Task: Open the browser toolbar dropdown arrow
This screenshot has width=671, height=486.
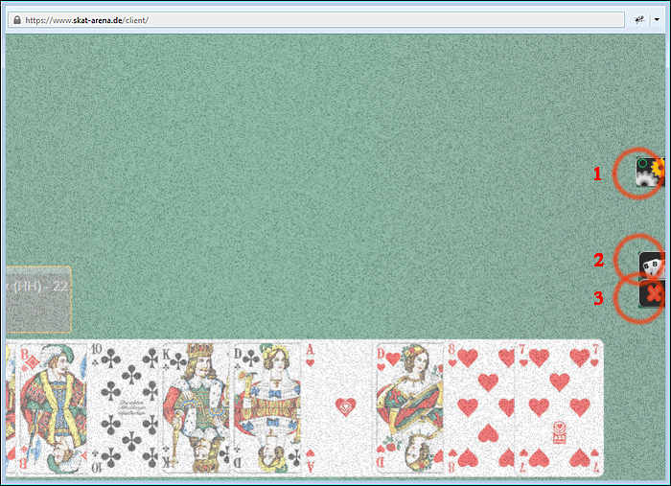Action: (657, 20)
